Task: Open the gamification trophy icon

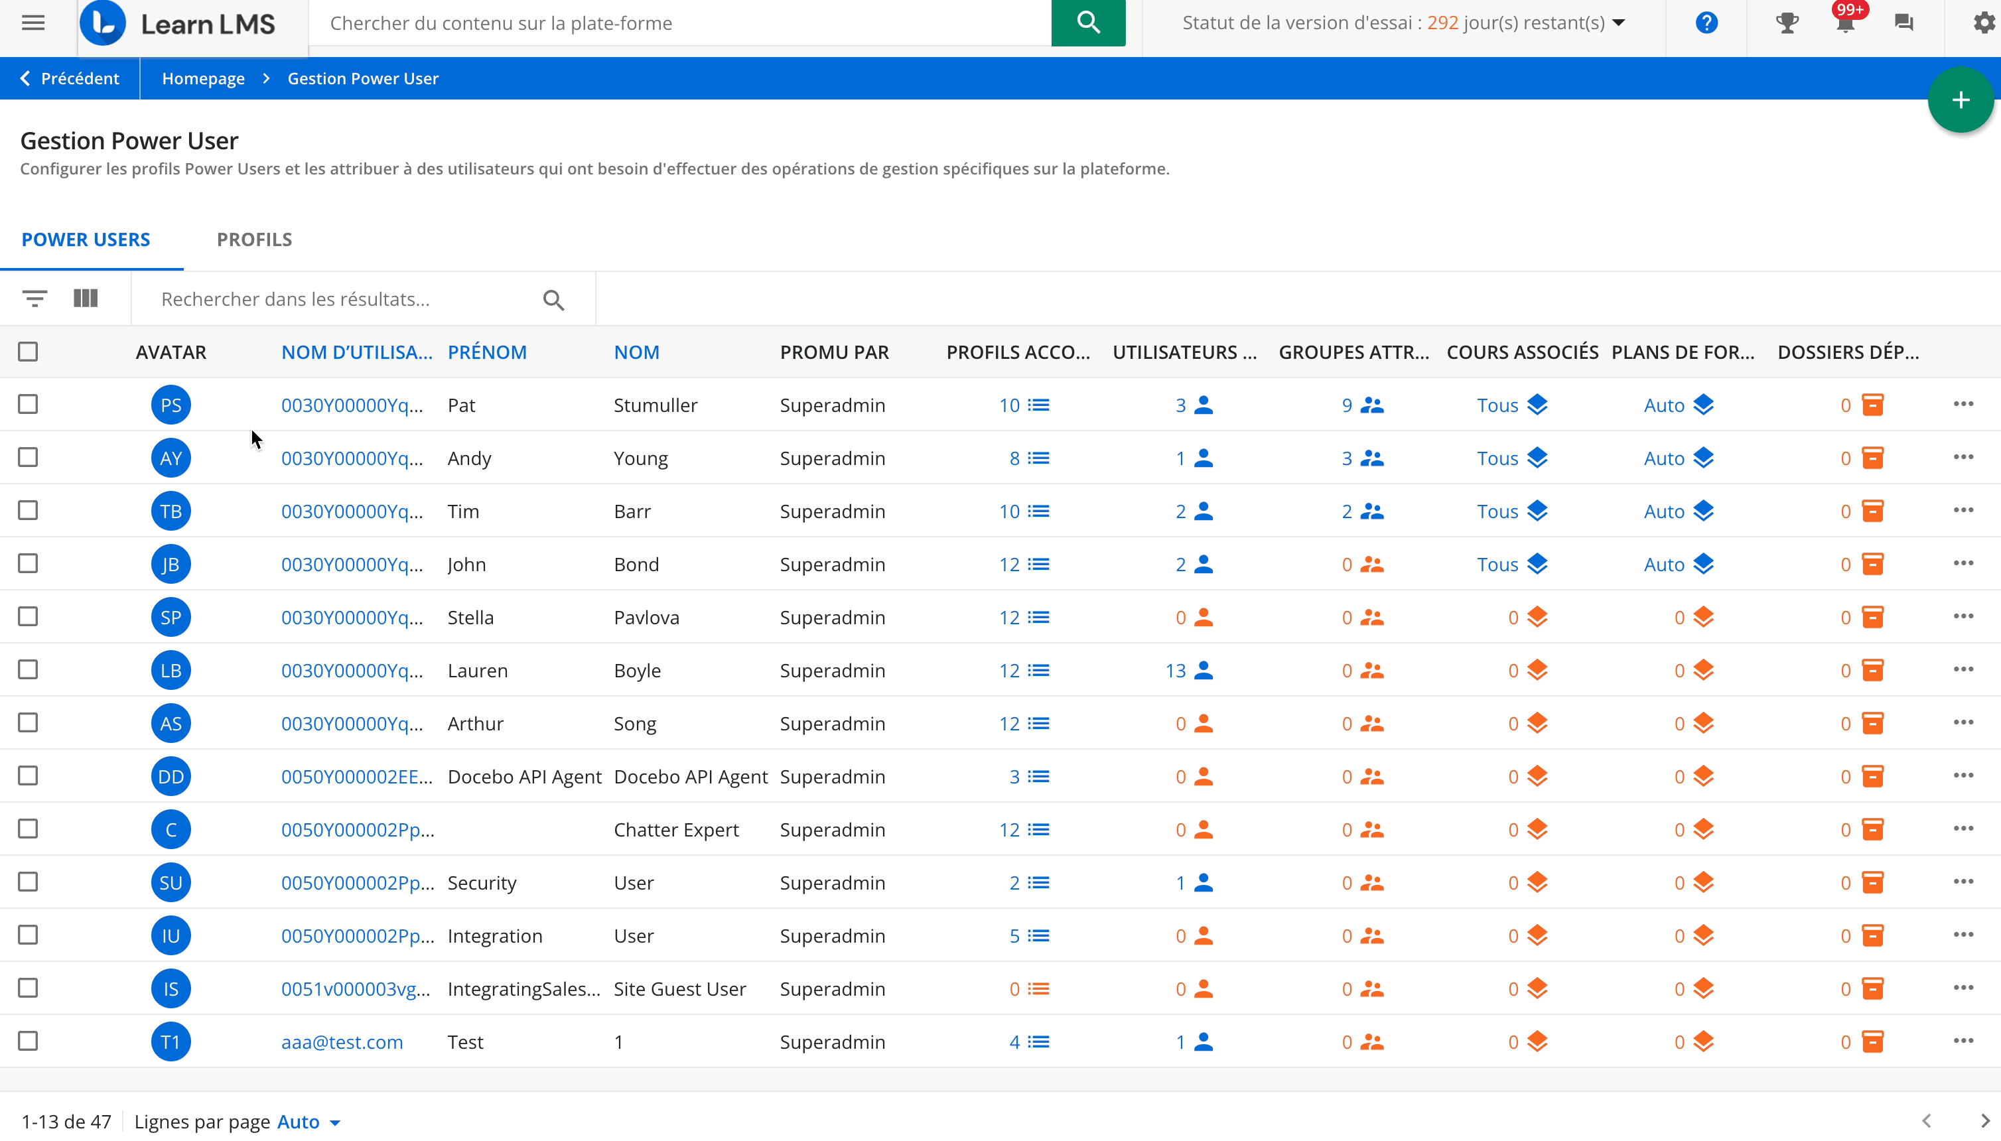Action: 1787,23
